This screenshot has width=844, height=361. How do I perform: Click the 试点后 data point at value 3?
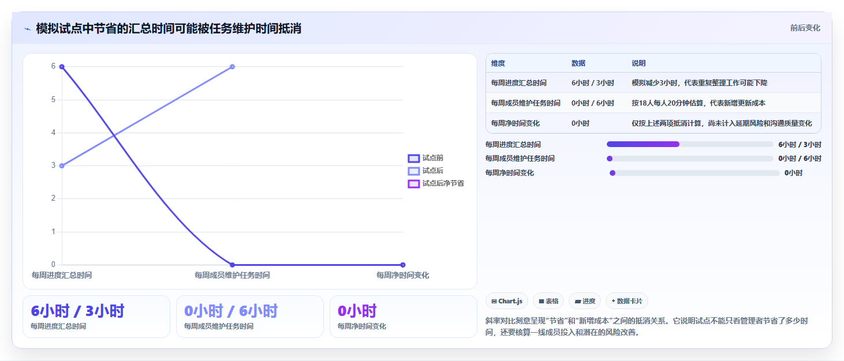coord(62,166)
